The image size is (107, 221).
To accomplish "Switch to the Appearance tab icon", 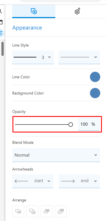I will coord(34,11).
